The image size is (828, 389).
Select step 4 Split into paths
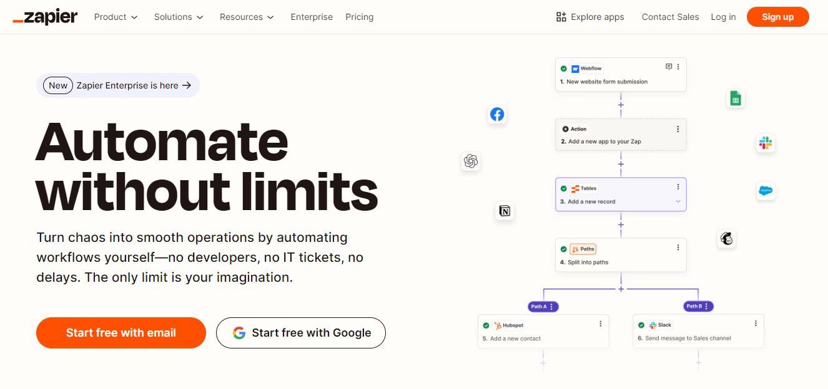(x=621, y=255)
